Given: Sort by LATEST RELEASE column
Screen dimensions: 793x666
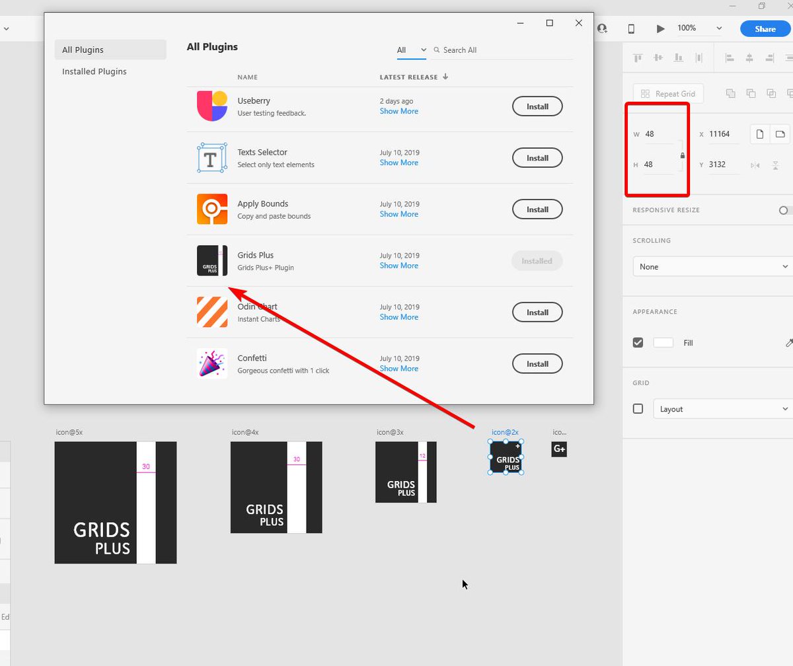Looking at the screenshot, I should point(414,77).
